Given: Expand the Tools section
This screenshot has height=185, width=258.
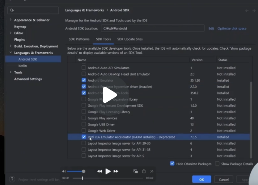Looking at the screenshot, I should coord(11,72).
